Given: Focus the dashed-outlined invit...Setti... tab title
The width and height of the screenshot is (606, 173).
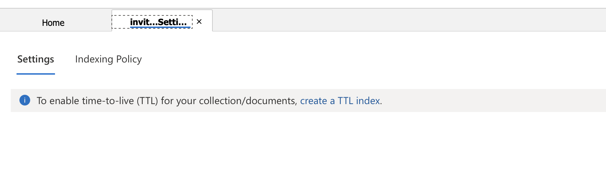Looking at the screenshot, I should [158, 22].
